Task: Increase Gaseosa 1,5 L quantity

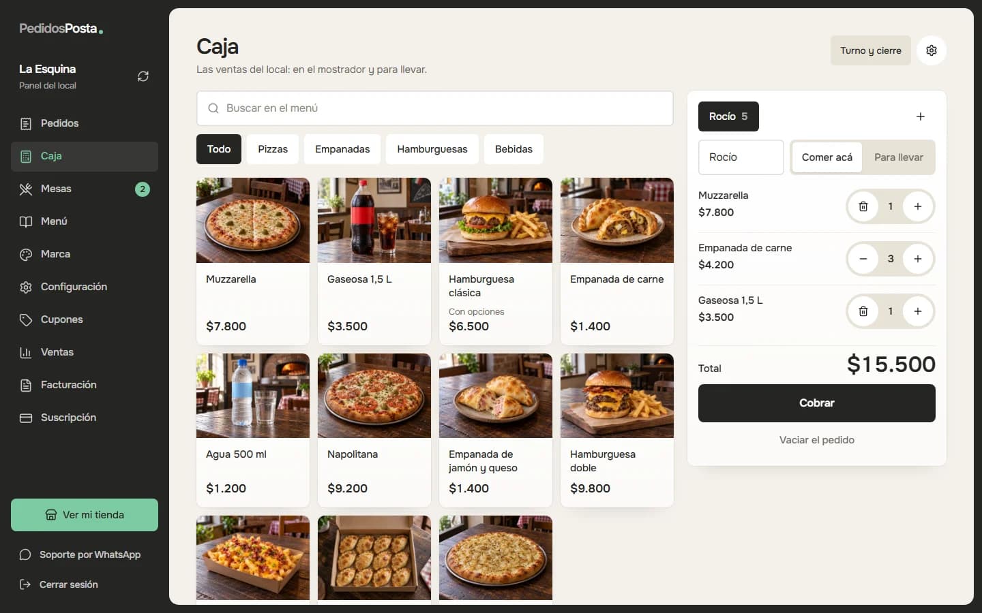Action: [x=918, y=311]
